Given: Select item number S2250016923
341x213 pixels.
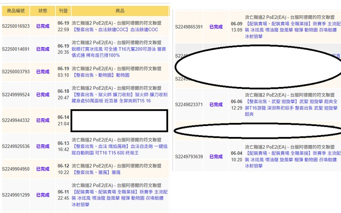Looking at the screenshot, I should tap(15, 26).
